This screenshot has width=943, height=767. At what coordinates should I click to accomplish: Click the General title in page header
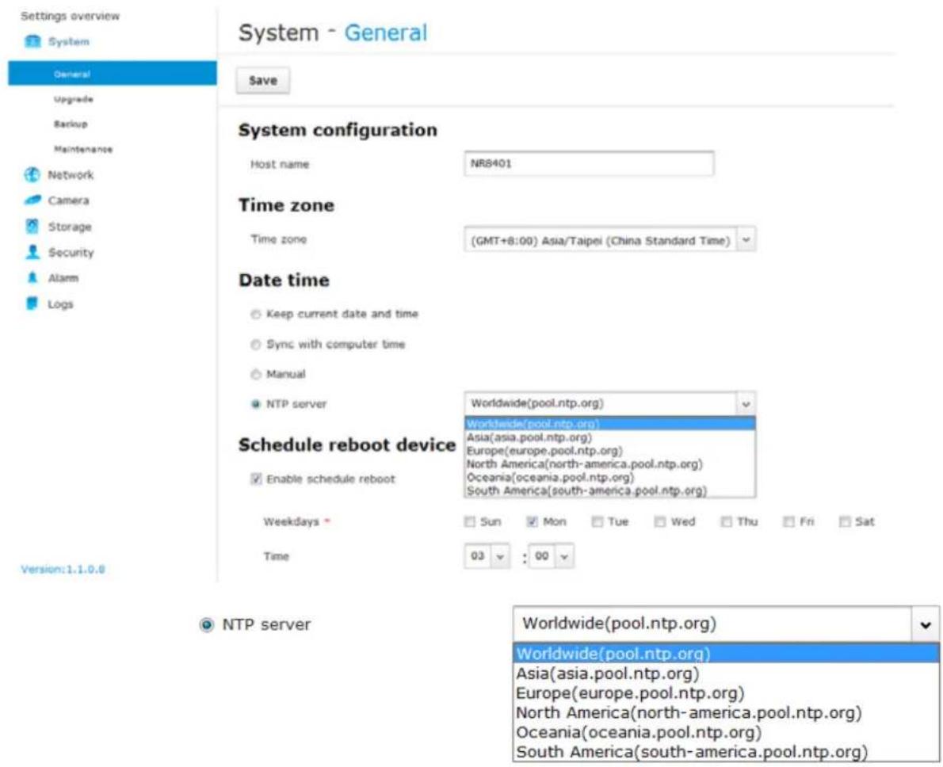[385, 32]
